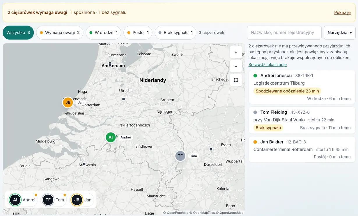Click the 3 ciężarówek count text

tap(212, 33)
